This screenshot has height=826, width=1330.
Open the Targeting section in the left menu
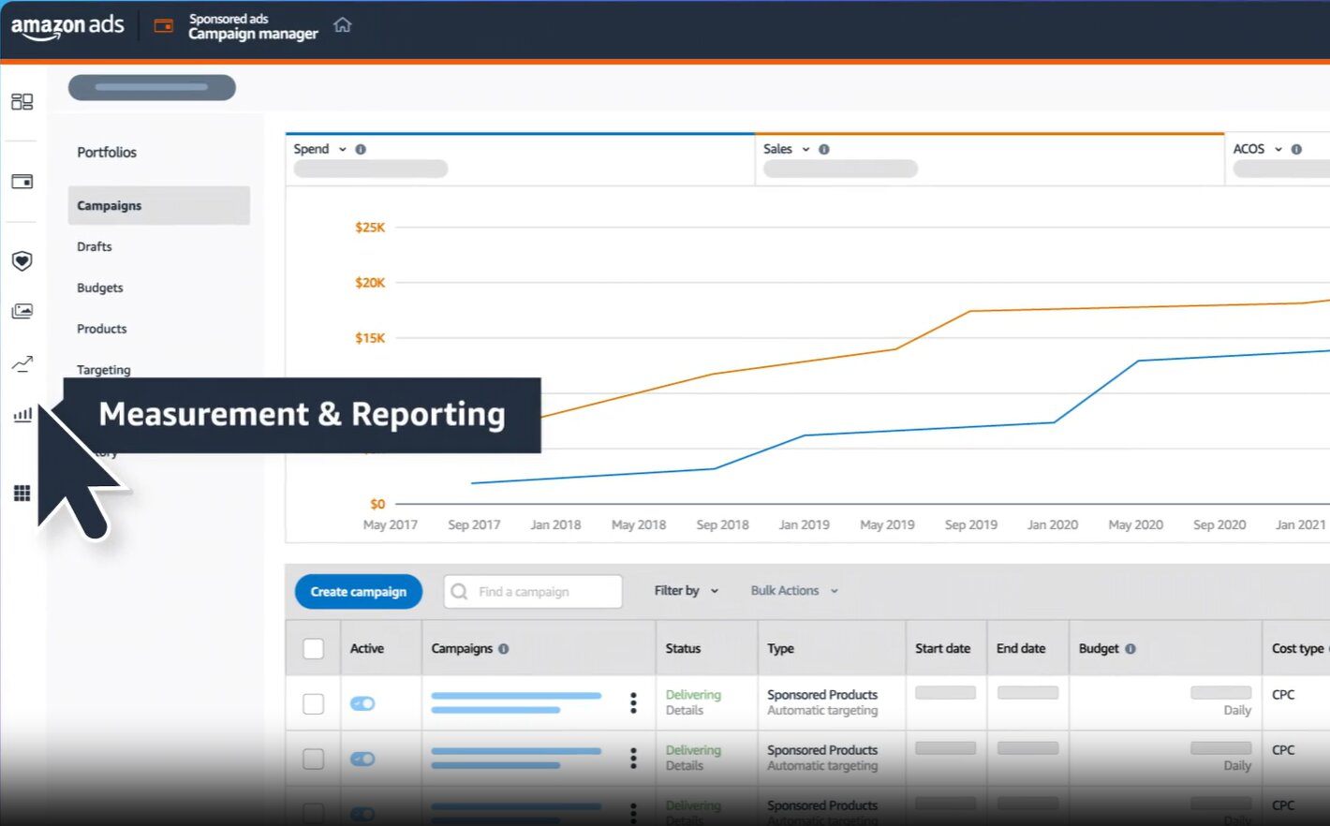(x=103, y=369)
